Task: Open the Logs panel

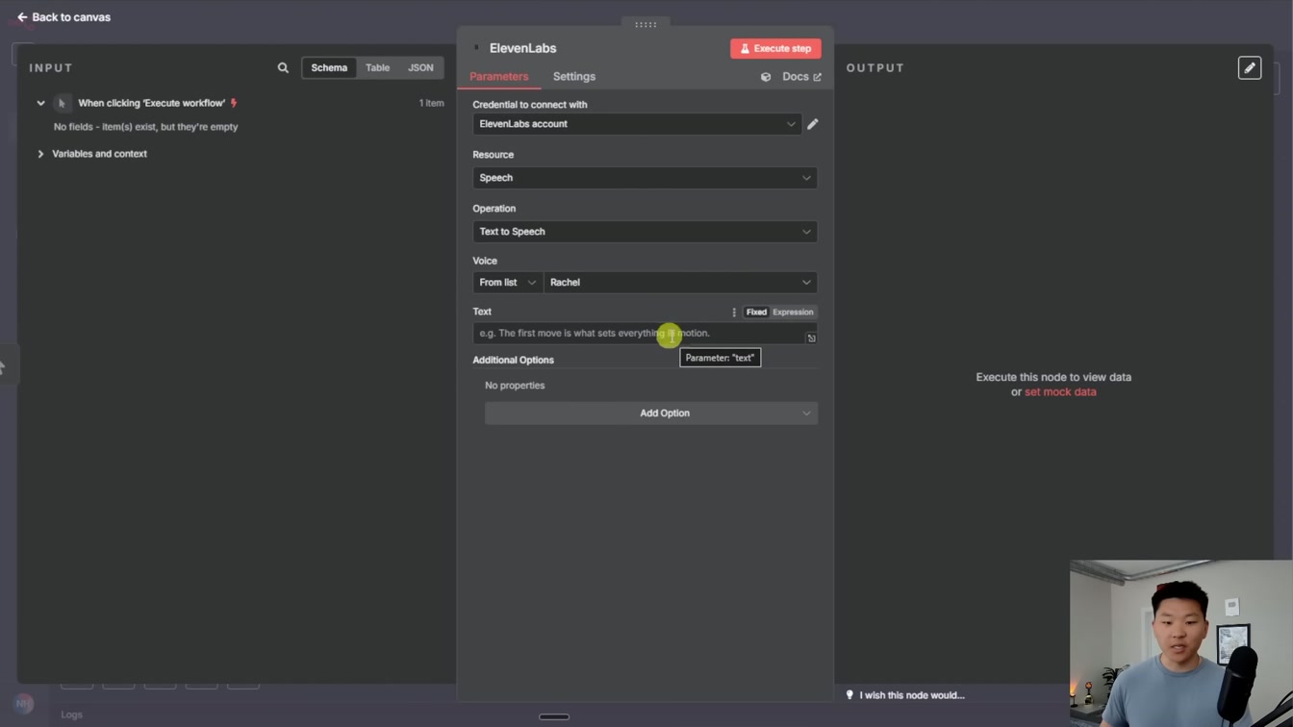Action: (x=71, y=714)
